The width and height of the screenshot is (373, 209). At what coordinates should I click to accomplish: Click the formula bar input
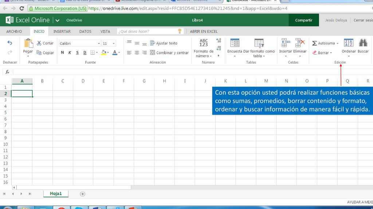click(193, 72)
